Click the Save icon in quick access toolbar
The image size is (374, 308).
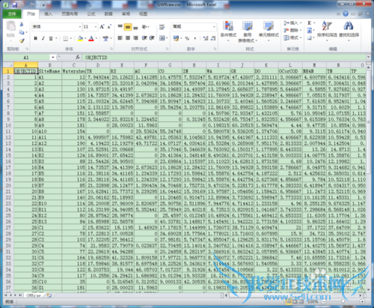point(14,4)
